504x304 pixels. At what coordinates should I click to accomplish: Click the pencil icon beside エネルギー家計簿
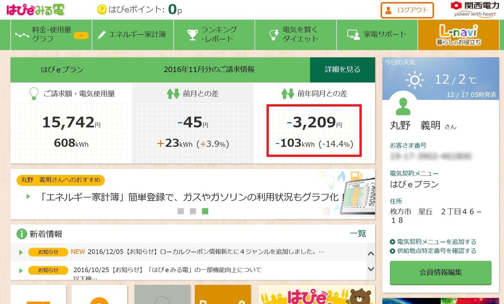(x=102, y=35)
